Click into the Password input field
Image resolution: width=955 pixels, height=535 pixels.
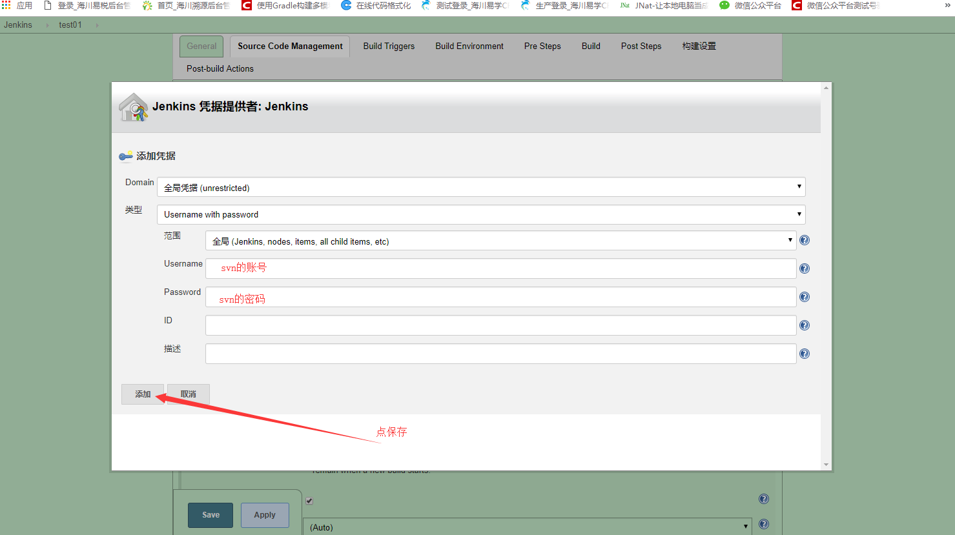click(x=500, y=297)
